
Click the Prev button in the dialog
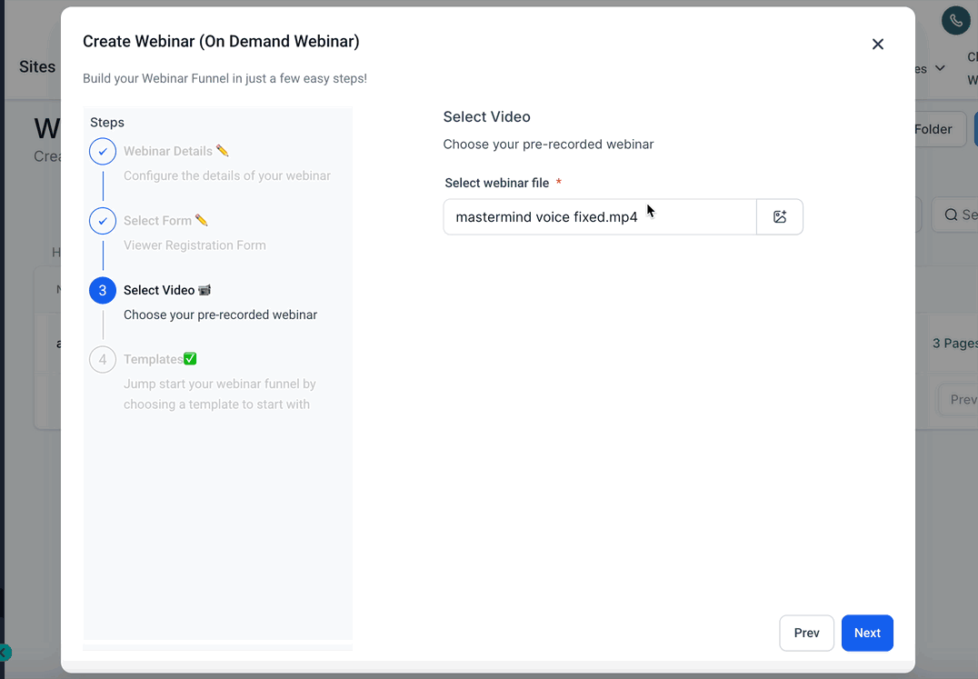tap(806, 633)
